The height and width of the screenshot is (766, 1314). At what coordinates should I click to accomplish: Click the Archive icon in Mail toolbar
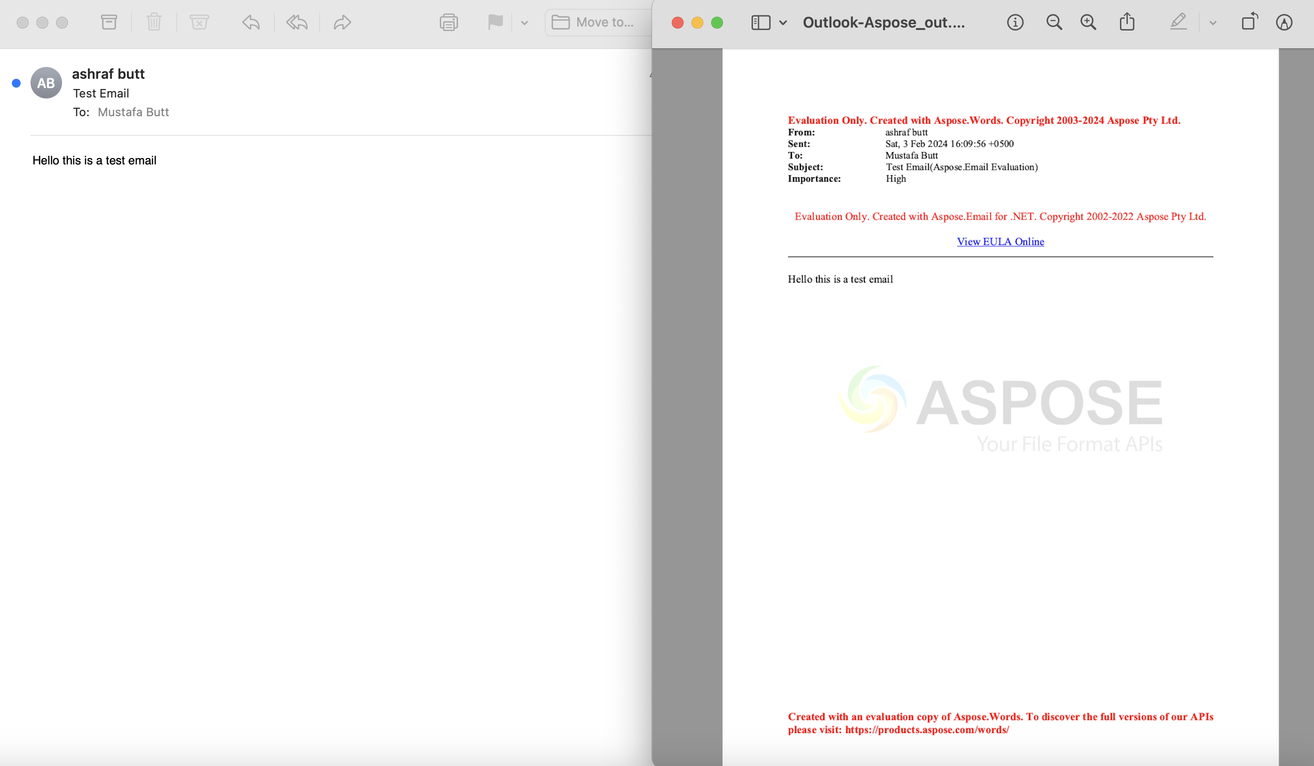(x=108, y=22)
